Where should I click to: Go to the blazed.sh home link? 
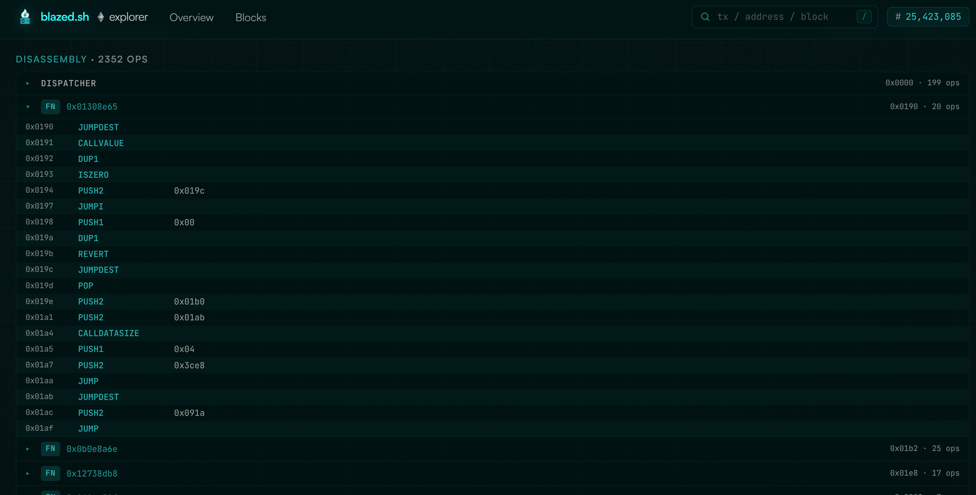click(x=65, y=17)
